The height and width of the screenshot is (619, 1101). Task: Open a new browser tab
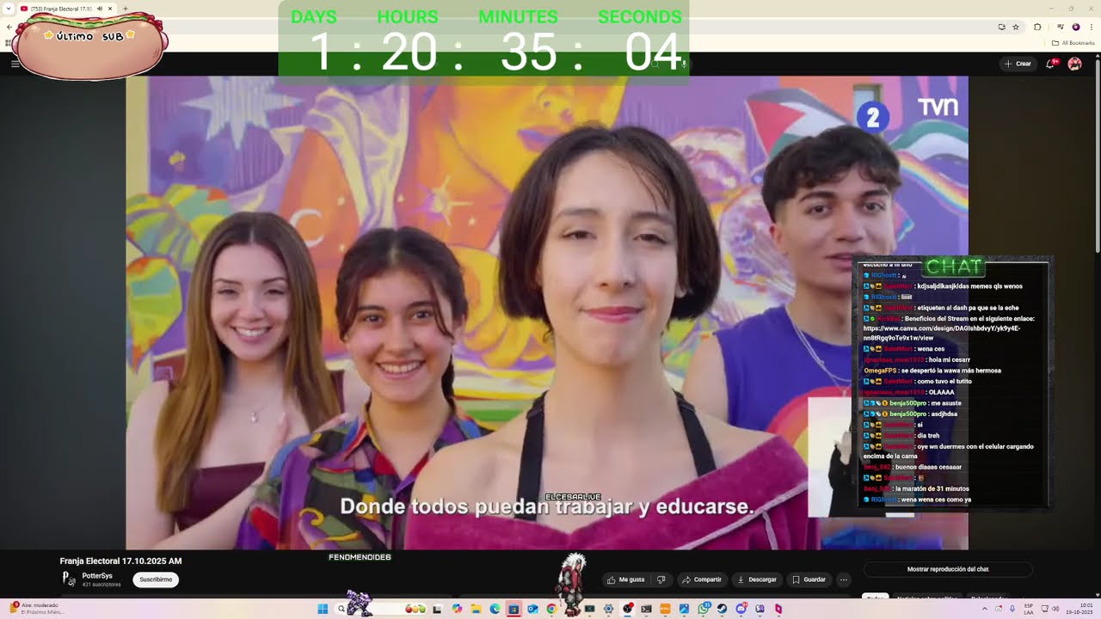point(126,9)
